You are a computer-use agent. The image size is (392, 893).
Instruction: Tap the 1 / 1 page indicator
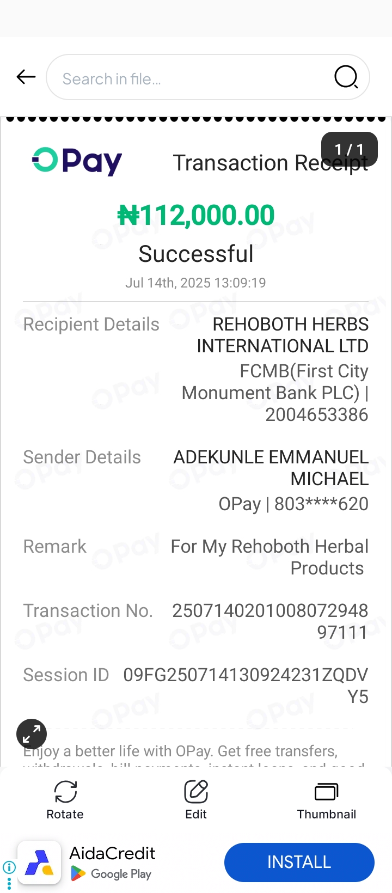[x=349, y=149]
